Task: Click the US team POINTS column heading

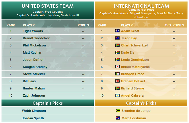Action: [x=83, y=25]
